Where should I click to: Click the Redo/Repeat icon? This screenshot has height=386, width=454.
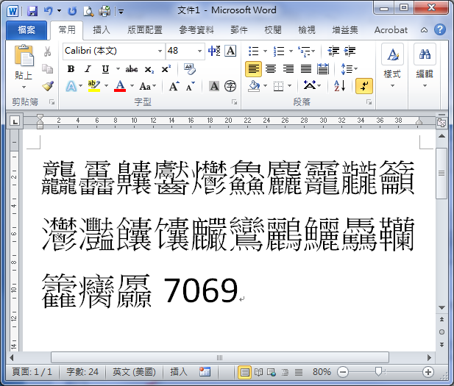coord(72,11)
